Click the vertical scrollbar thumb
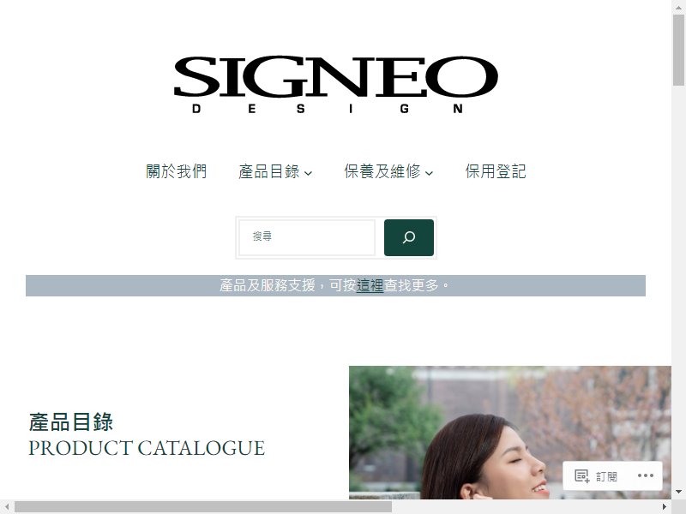Image resolution: width=686 pixels, height=514 pixels. pyautogui.click(x=678, y=50)
